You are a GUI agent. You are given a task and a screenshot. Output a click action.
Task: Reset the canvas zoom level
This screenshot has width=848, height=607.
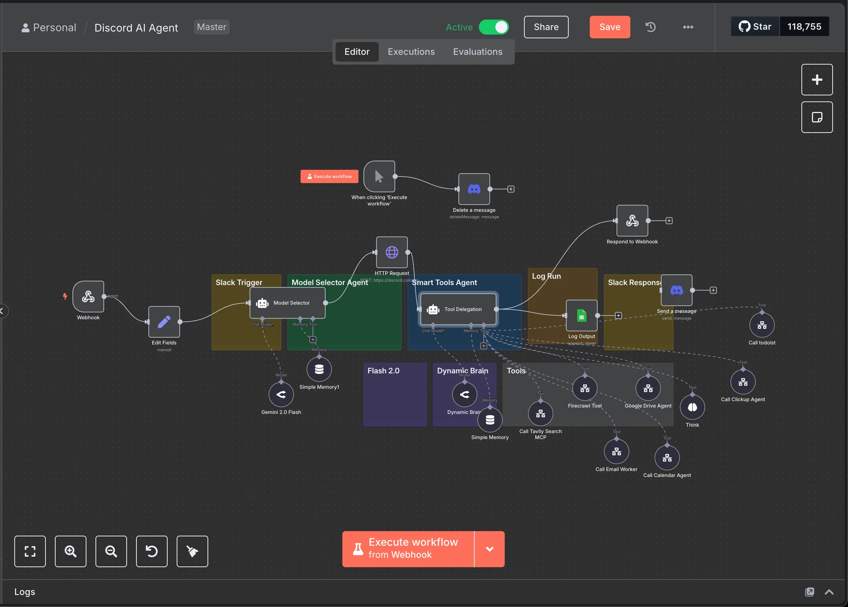(152, 551)
